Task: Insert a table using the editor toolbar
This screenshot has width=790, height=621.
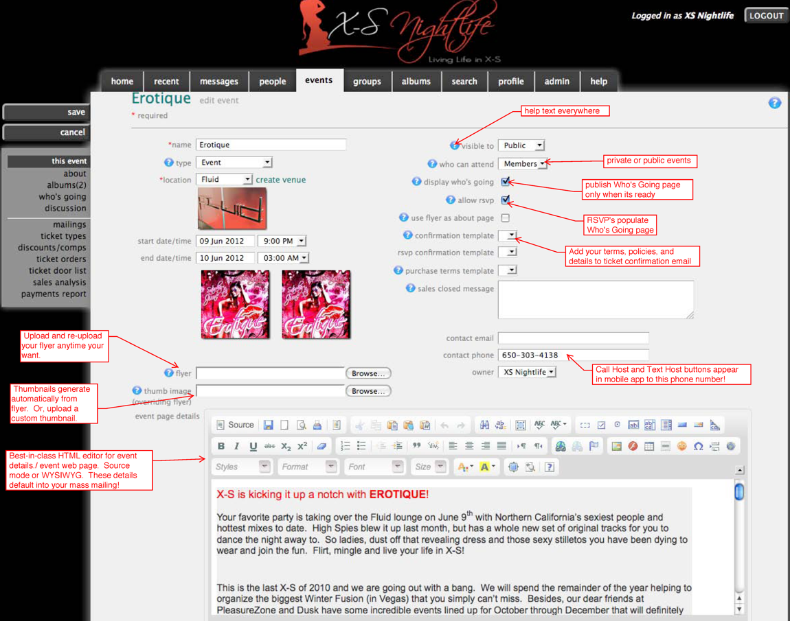Action: [x=649, y=446]
